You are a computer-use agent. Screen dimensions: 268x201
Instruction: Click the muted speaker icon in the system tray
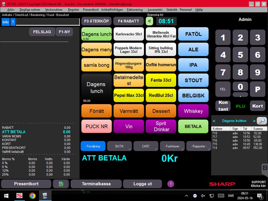[x=203, y=196]
